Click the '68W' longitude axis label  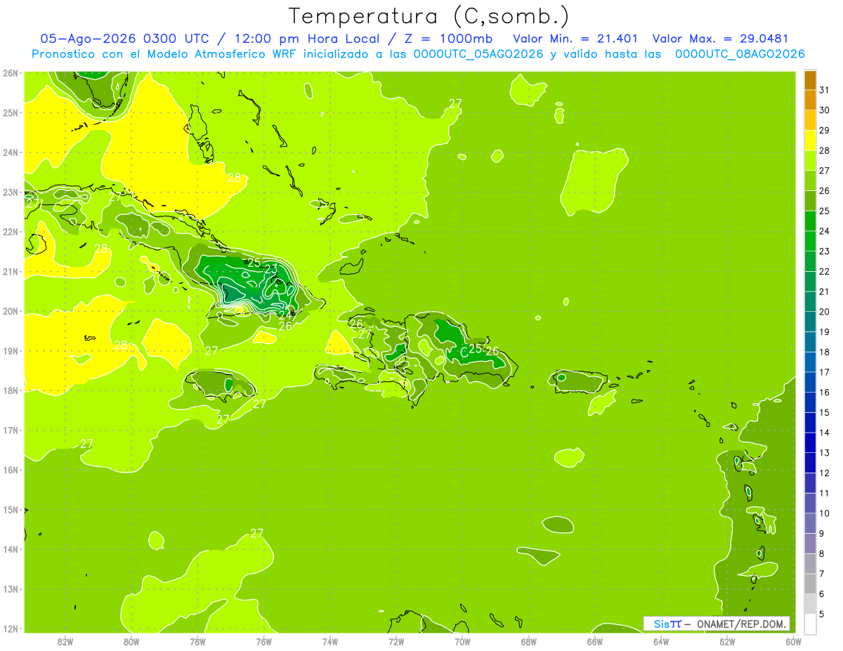pos(528,641)
